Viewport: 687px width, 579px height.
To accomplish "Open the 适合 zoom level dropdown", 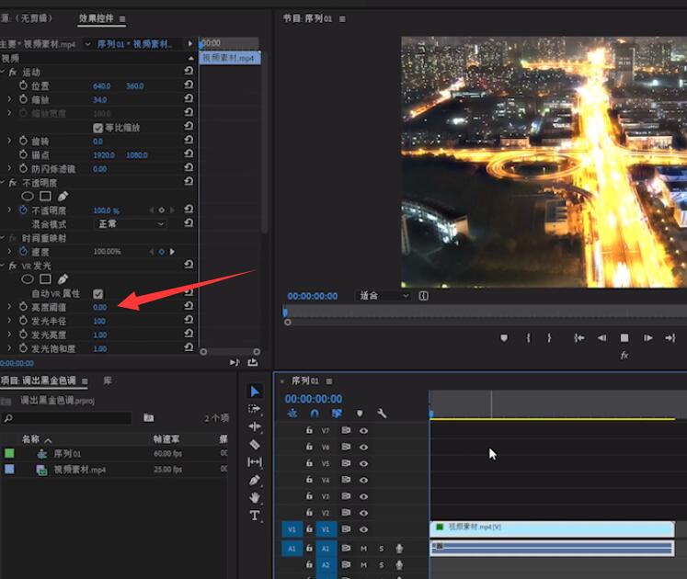I will coord(383,296).
